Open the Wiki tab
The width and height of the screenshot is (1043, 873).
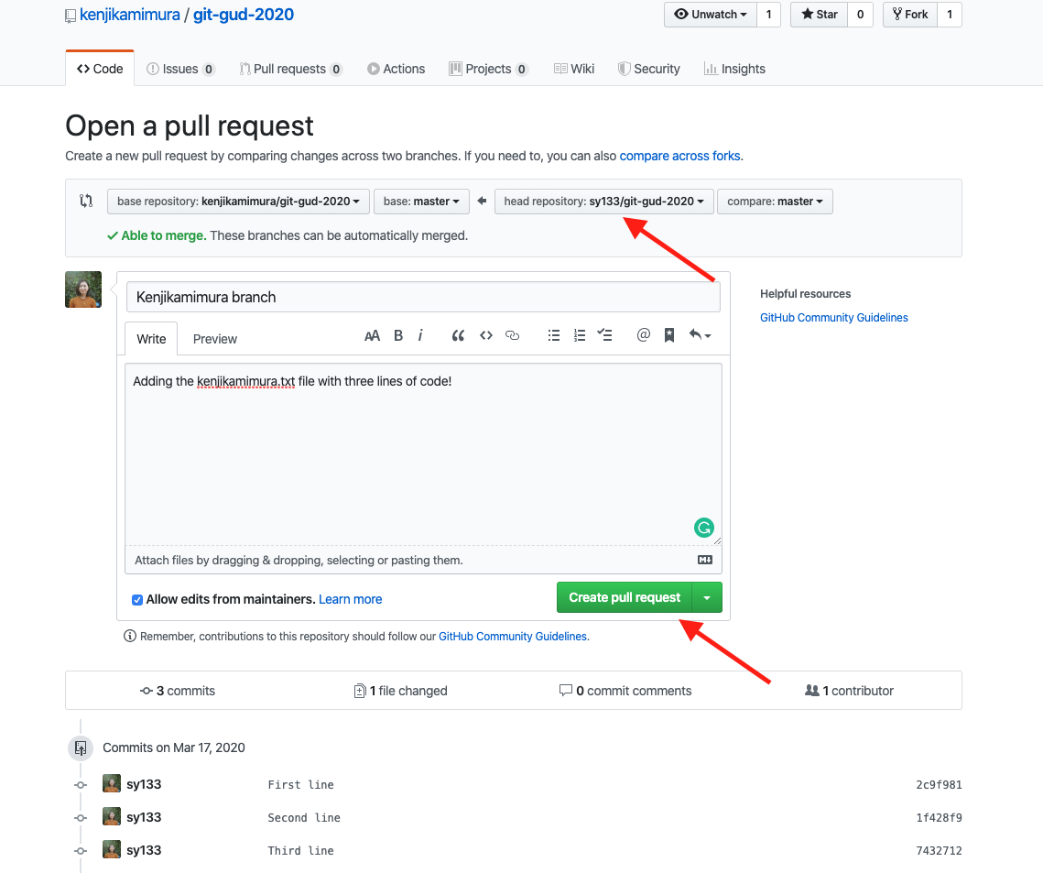pyautogui.click(x=574, y=69)
